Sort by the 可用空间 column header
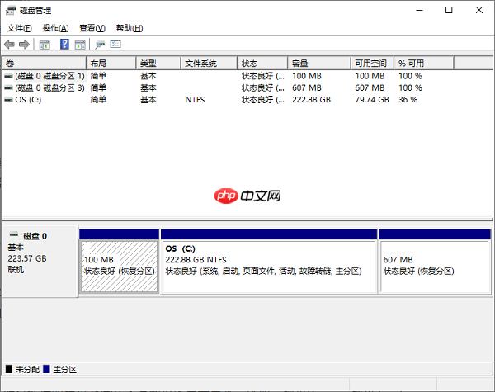The image size is (495, 392). click(372, 64)
